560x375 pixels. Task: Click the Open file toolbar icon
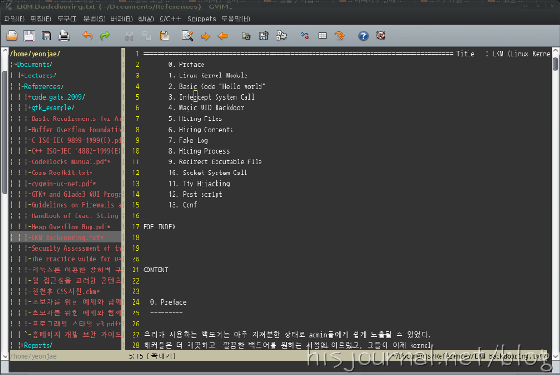[x=12, y=35]
